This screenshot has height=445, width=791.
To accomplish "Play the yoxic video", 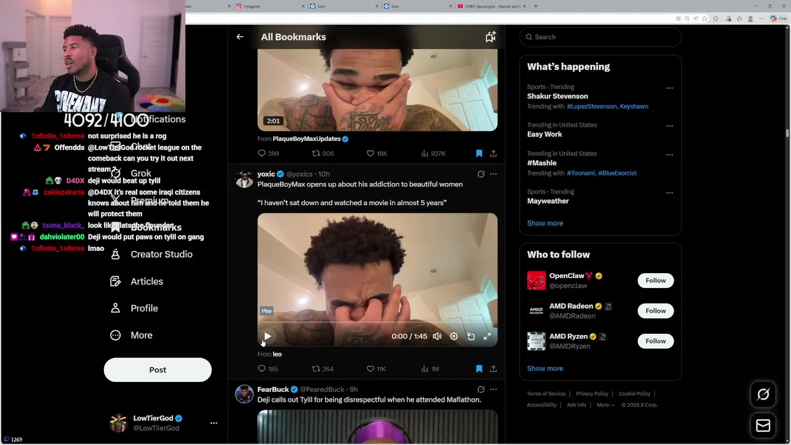I will 267,336.
